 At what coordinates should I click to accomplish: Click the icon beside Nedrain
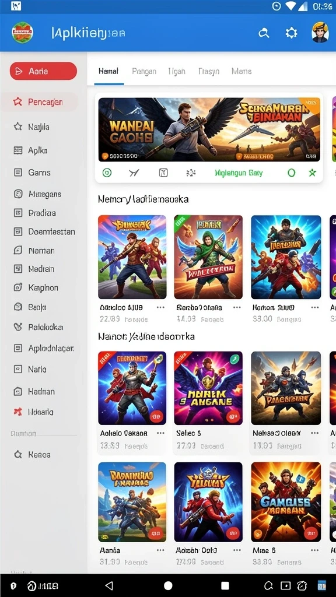coord(18,269)
